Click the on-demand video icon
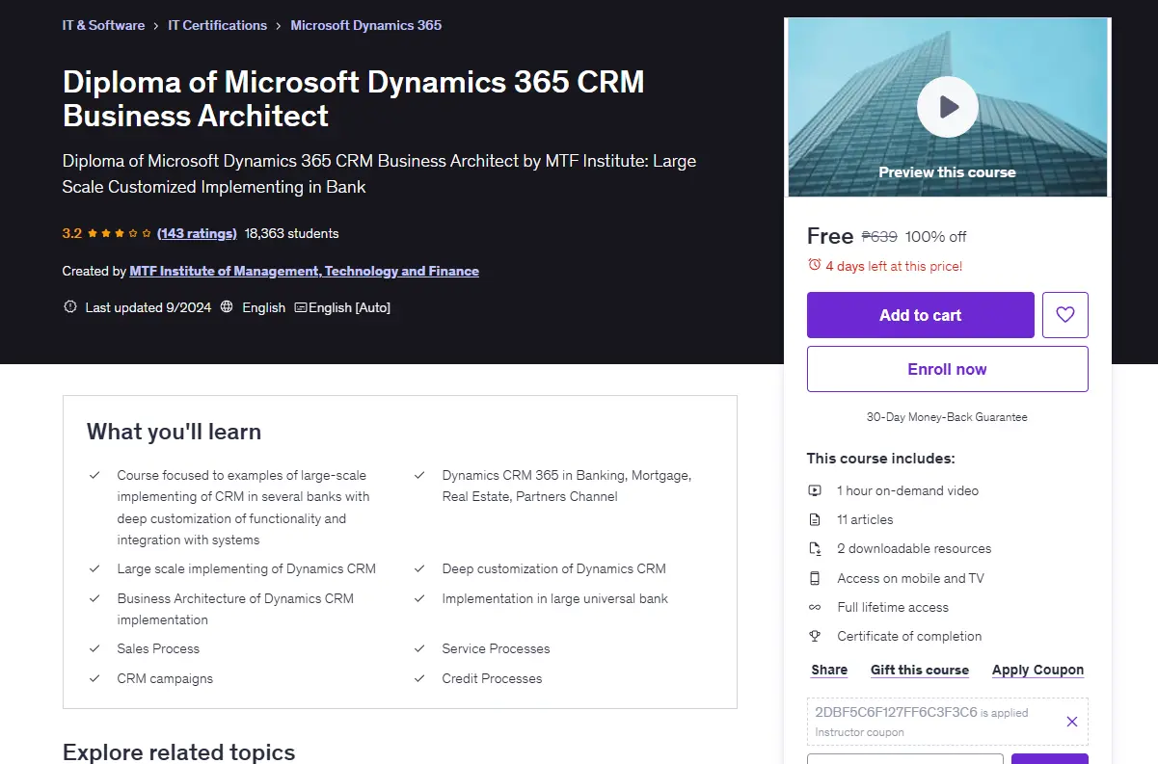The image size is (1158, 764). [x=815, y=490]
